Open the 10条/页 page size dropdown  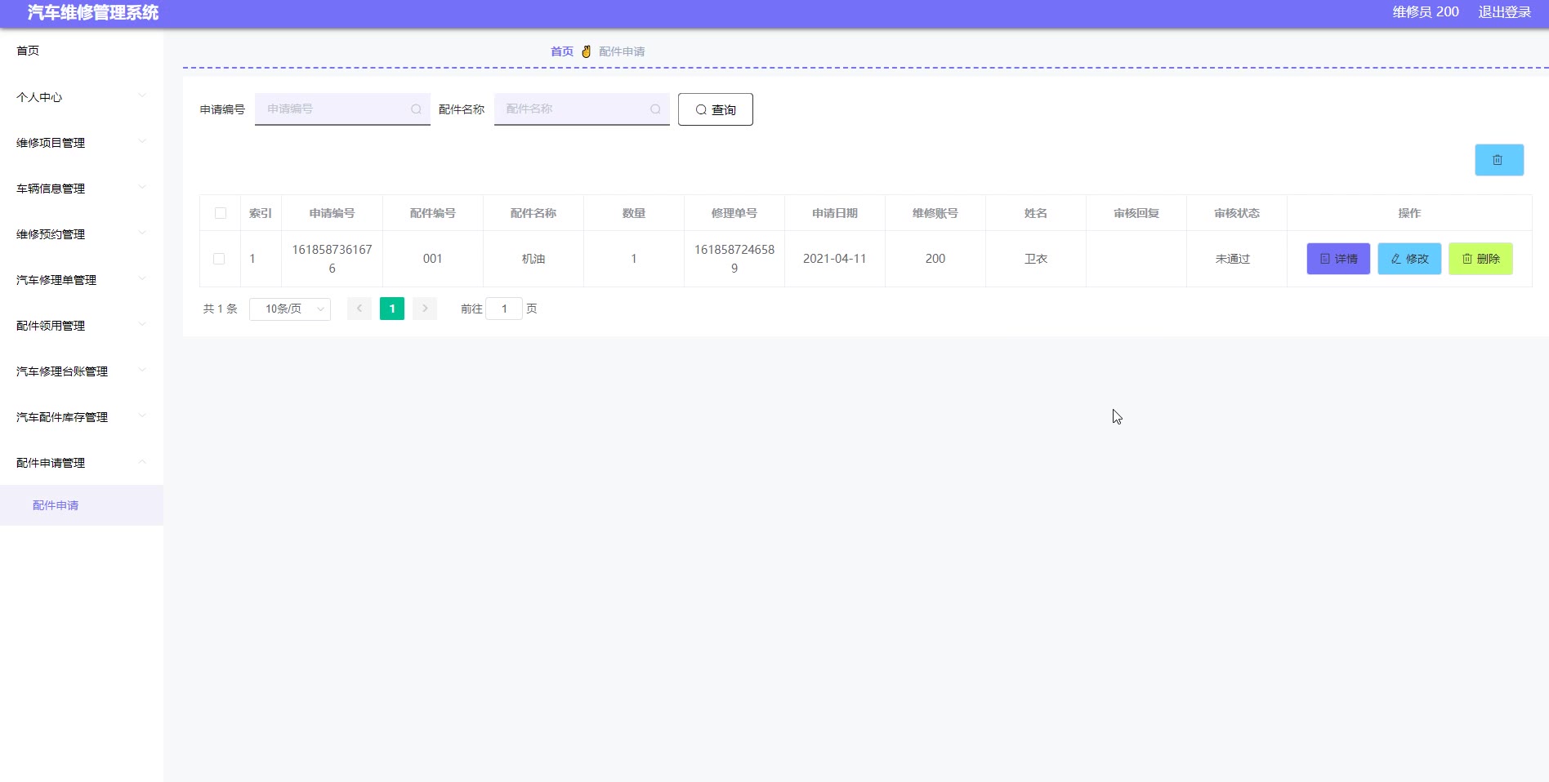click(290, 309)
